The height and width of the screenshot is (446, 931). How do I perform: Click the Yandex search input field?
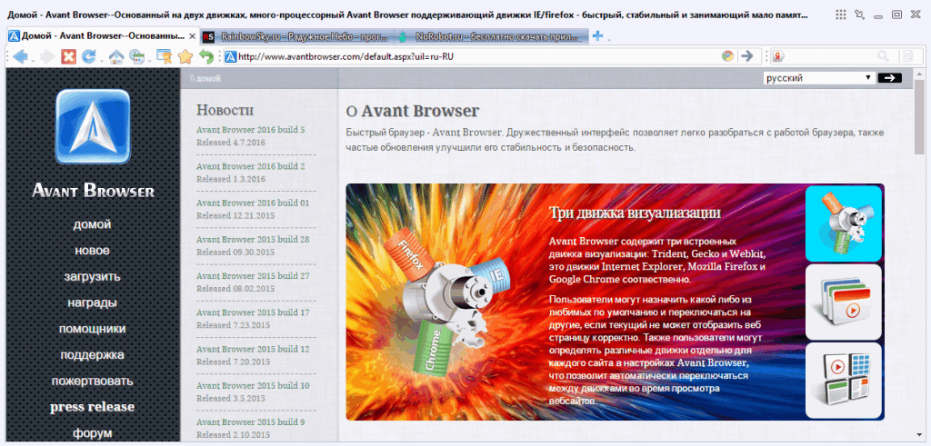point(830,57)
